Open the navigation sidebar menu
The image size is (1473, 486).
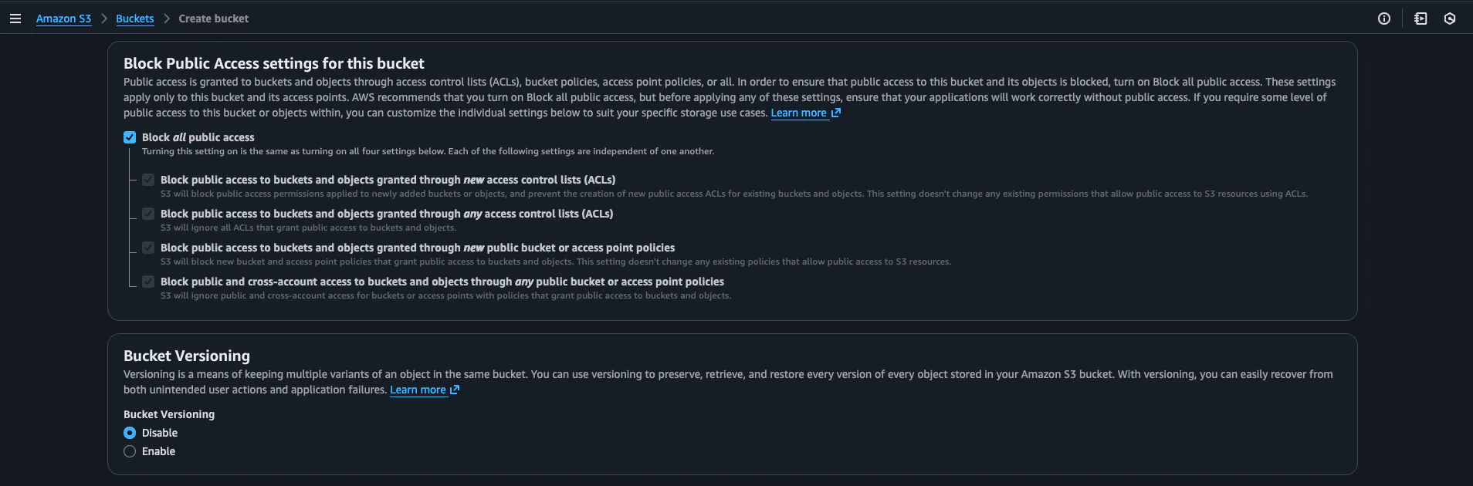(15, 18)
